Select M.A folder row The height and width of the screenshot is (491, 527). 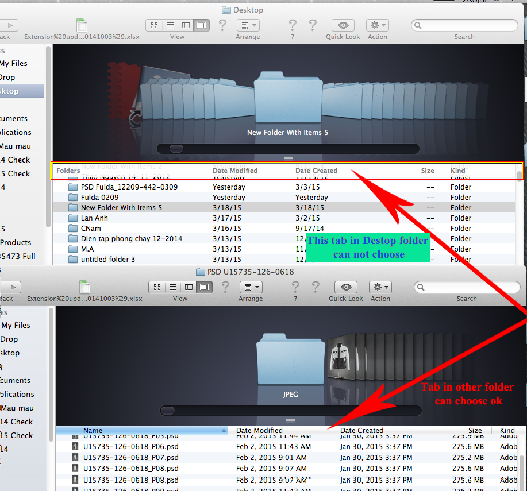coord(284,249)
